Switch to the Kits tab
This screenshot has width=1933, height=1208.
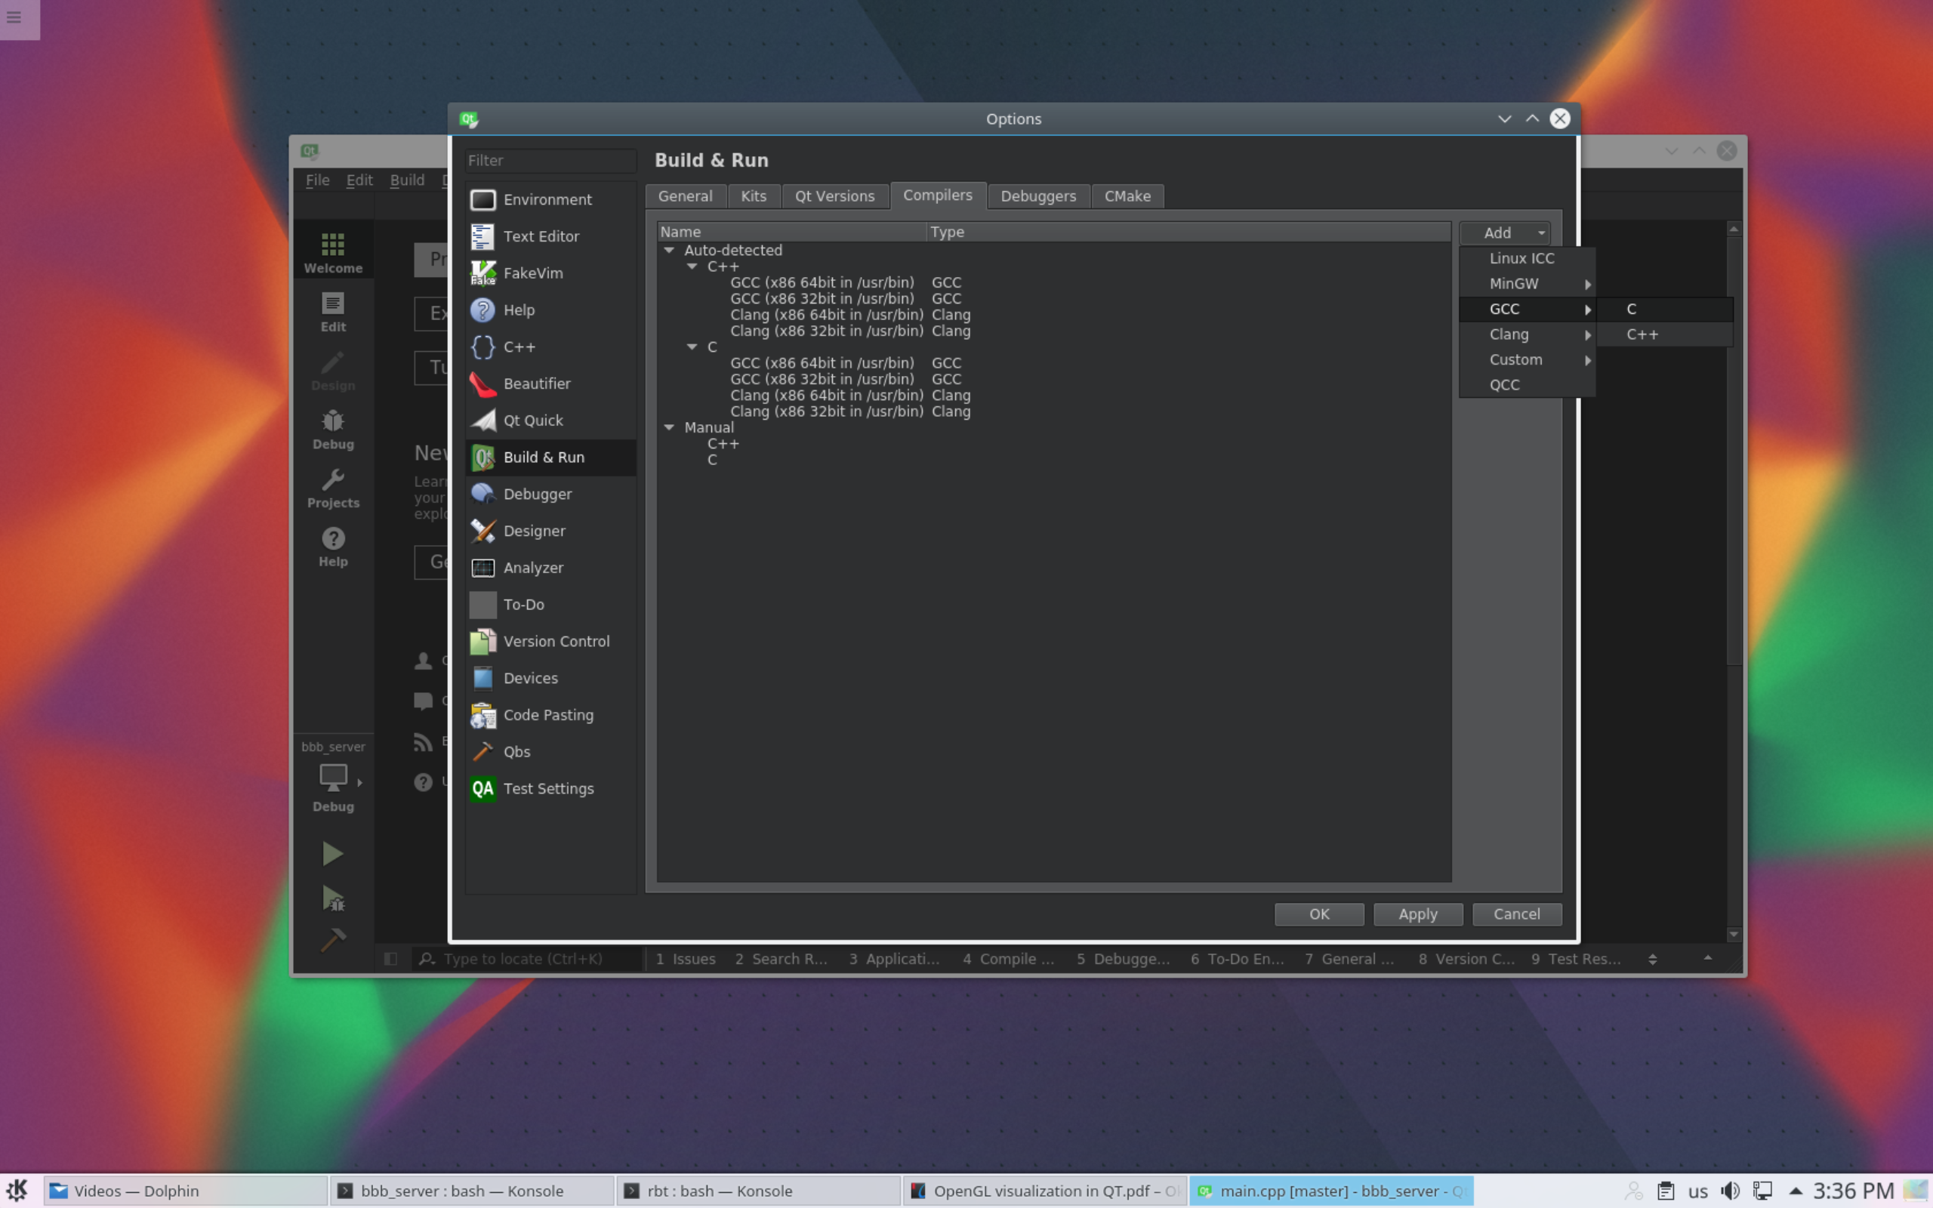(754, 196)
